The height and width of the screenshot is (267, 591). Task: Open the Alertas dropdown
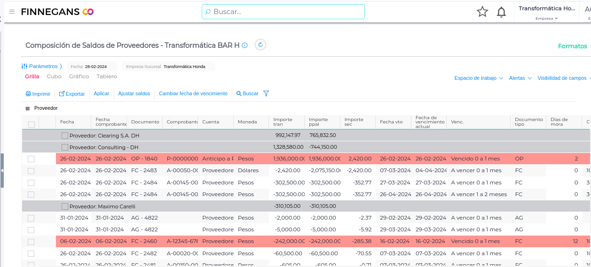(520, 78)
